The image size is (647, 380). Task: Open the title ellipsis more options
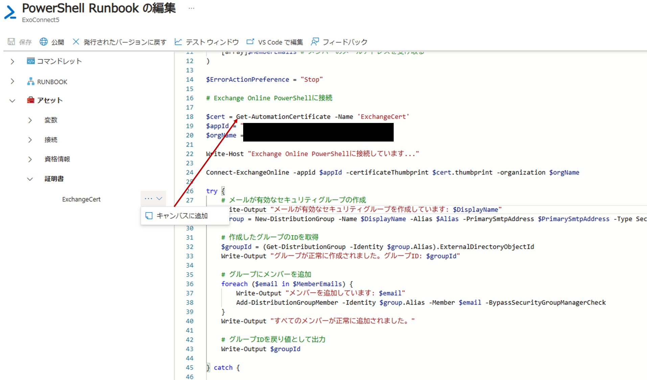click(191, 8)
